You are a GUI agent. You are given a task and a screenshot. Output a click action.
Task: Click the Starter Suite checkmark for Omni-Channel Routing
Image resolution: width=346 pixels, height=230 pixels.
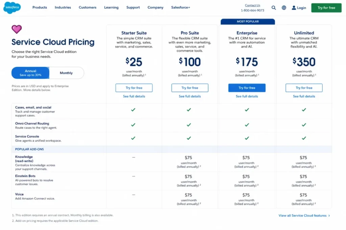coord(133,125)
